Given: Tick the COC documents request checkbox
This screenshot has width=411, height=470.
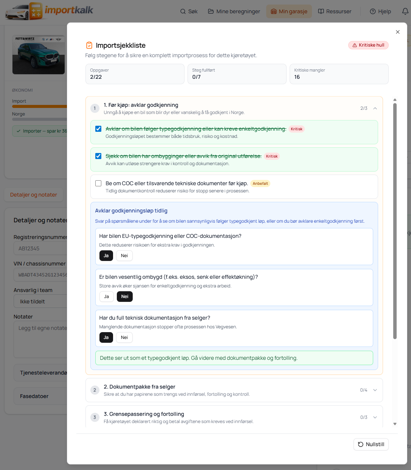Looking at the screenshot, I should point(98,183).
